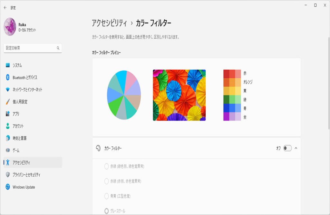The width and height of the screenshot is (330, 215).
Task: Go to アクセシビリティ breadcrumb link
Action: 109,23
